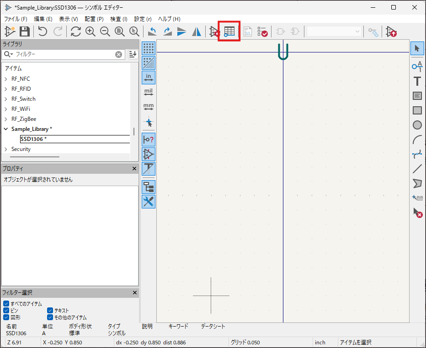The image size is (426, 348).
Task: Uncheck the テキスト filter checkbox
Action: coord(50,311)
